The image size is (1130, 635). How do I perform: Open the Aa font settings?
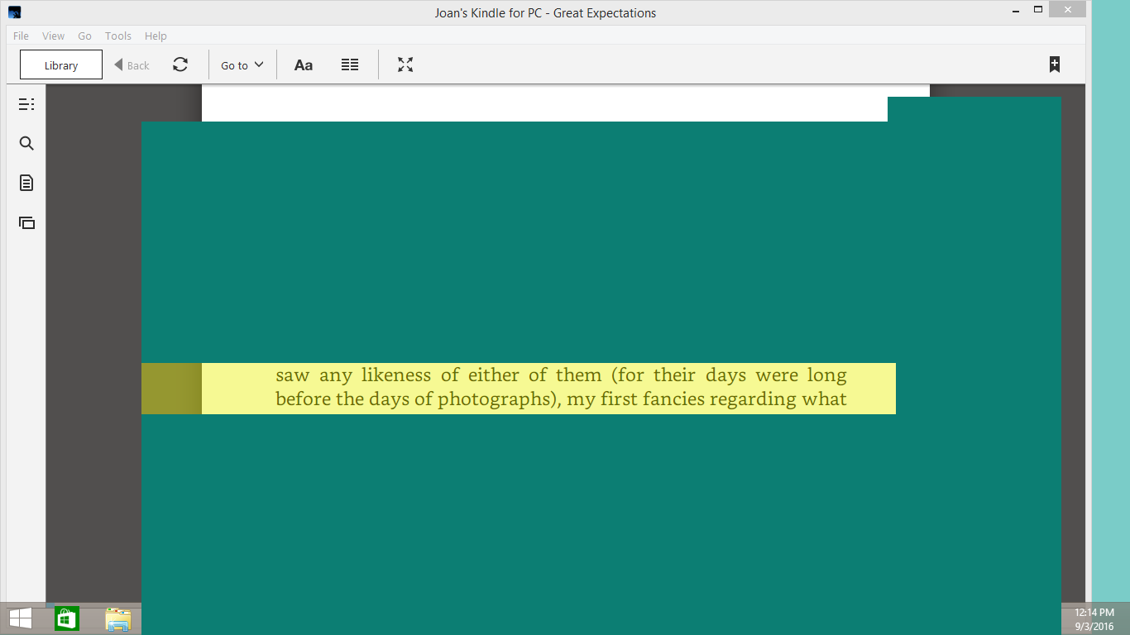click(x=303, y=64)
